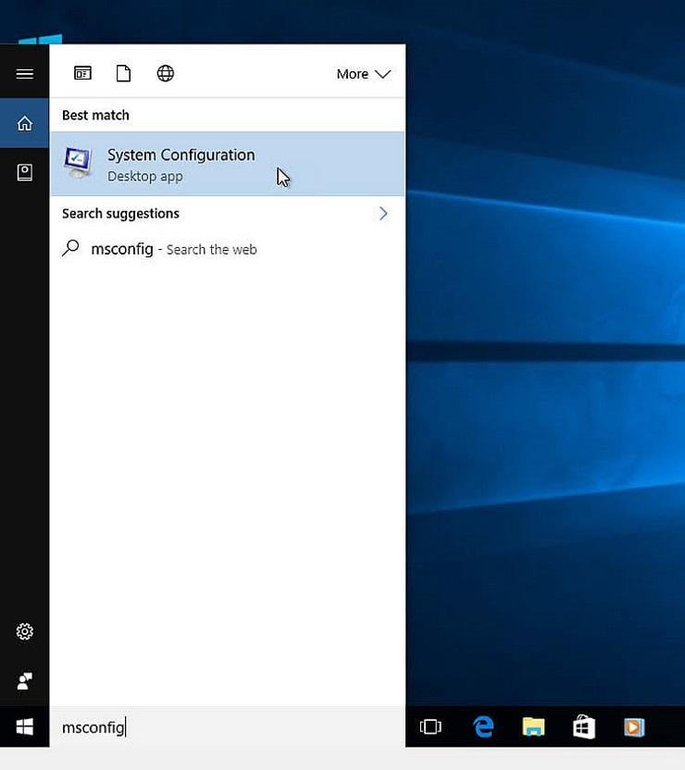The image size is (685, 770).
Task: Filter results by Web globe icon
Action: coord(166,74)
